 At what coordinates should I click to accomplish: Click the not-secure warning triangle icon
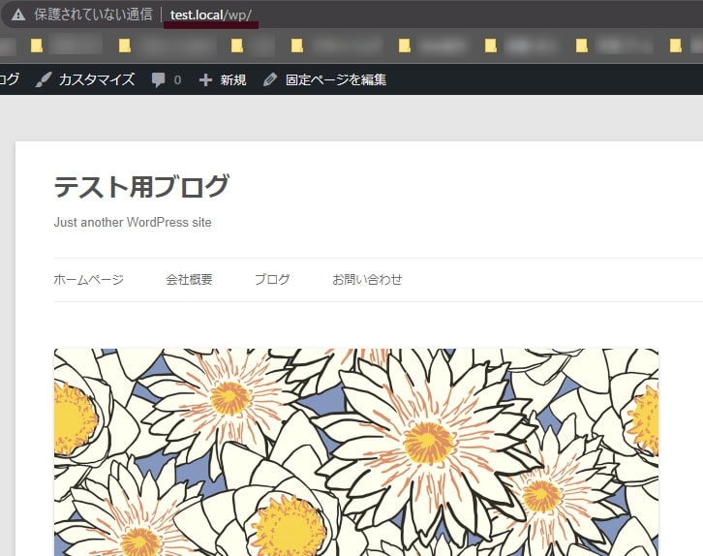click(x=18, y=15)
